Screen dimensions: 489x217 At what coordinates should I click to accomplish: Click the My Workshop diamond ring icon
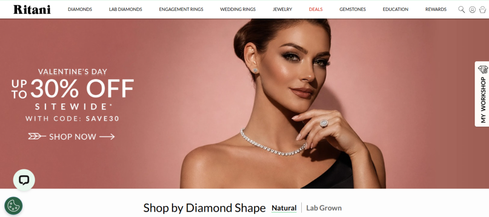tap(483, 69)
